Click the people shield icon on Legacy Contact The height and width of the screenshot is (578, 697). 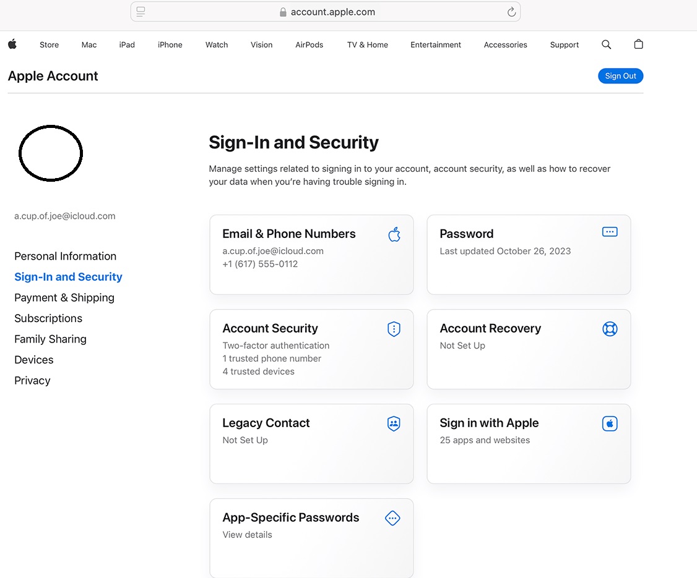click(394, 423)
